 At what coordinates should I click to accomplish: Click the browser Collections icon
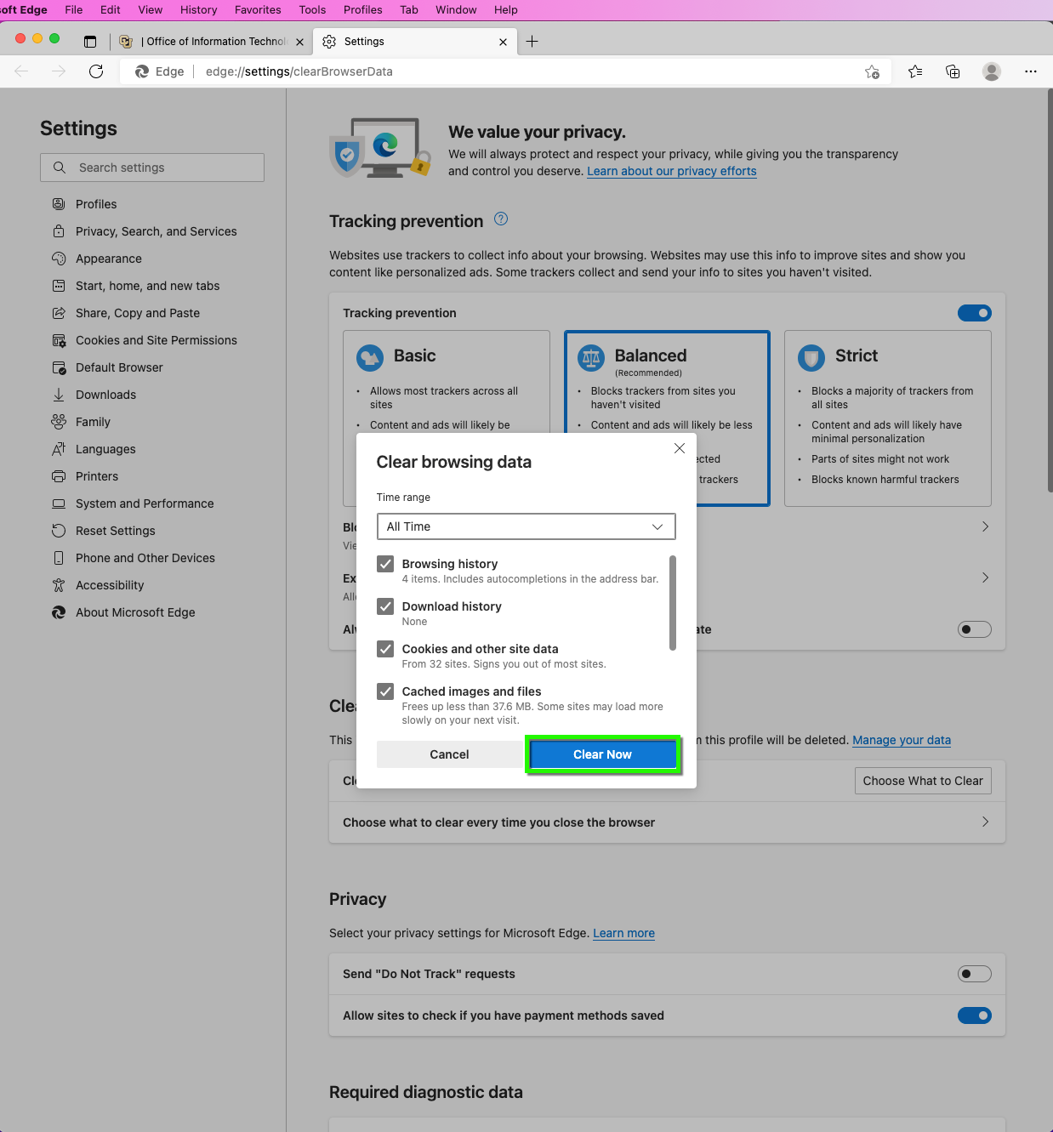[953, 71]
